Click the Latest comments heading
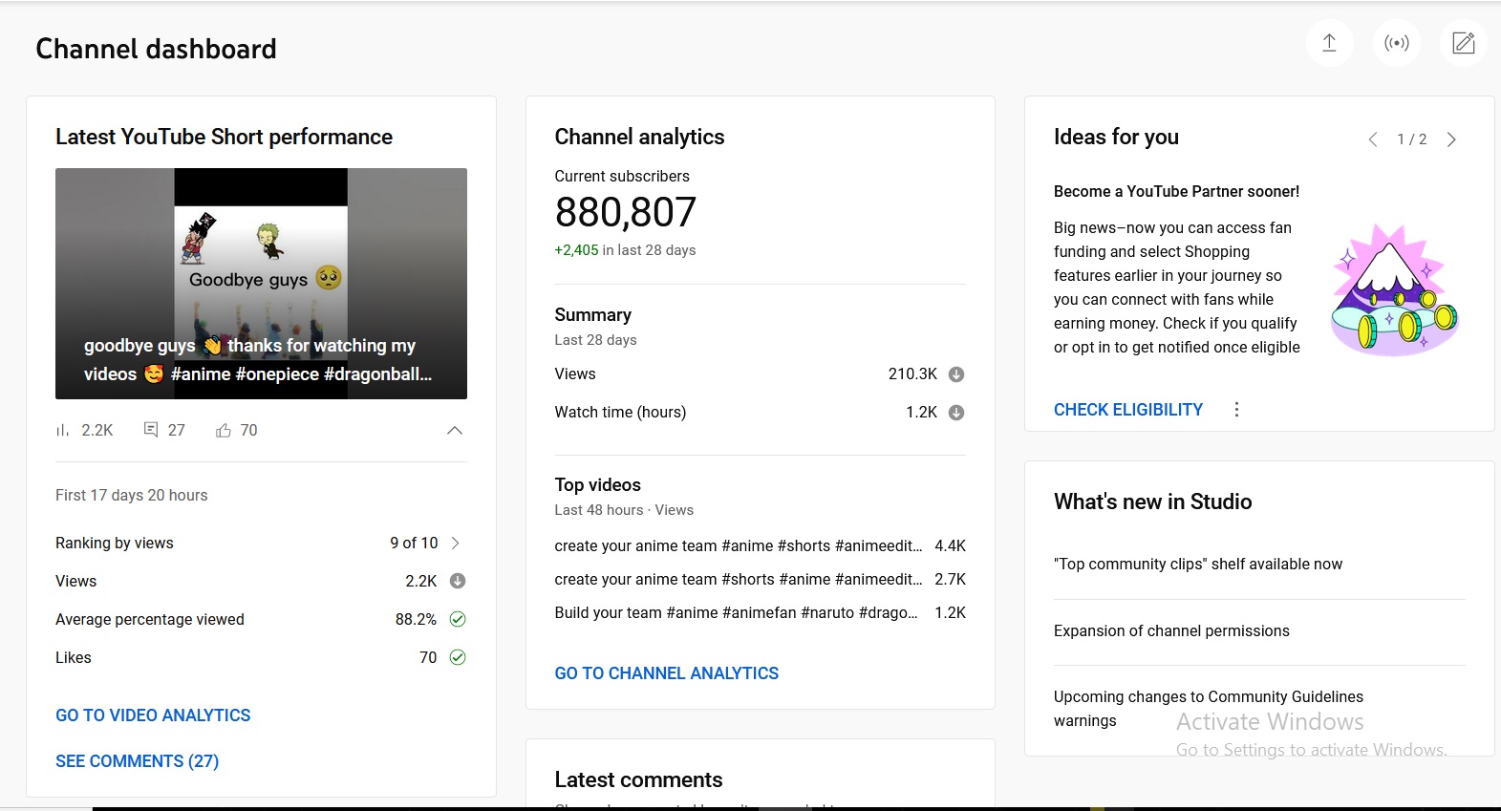The image size is (1501, 811). 638,780
